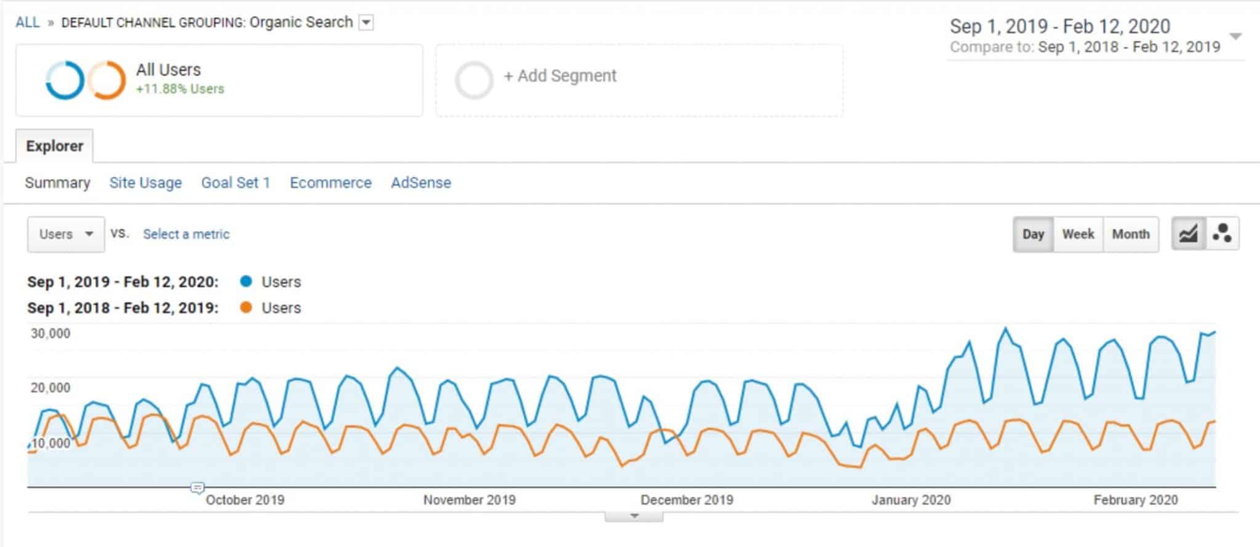Click the December 2019 axis label

tap(687, 500)
